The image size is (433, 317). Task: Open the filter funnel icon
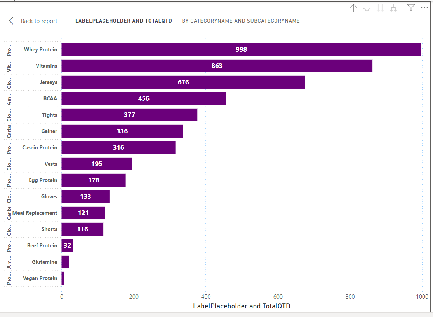[411, 7]
